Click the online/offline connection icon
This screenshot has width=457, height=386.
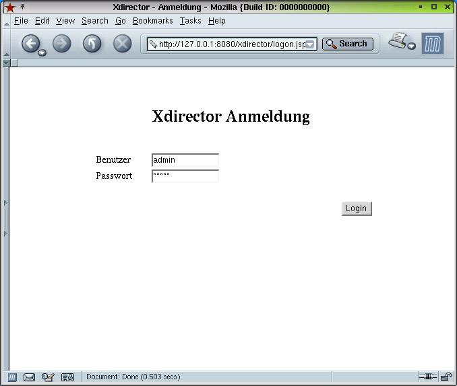click(427, 377)
